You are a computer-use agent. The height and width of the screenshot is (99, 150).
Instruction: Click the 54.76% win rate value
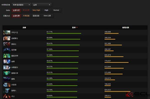pyautogui.click(x=49, y=90)
